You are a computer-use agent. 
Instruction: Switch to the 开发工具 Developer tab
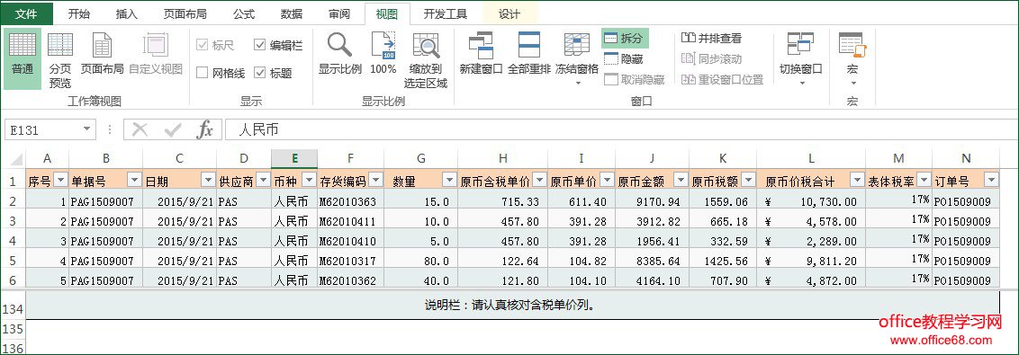pos(446,13)
